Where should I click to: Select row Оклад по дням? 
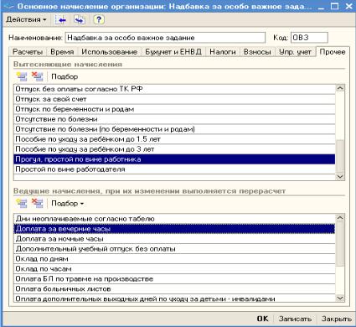(174, 259)
